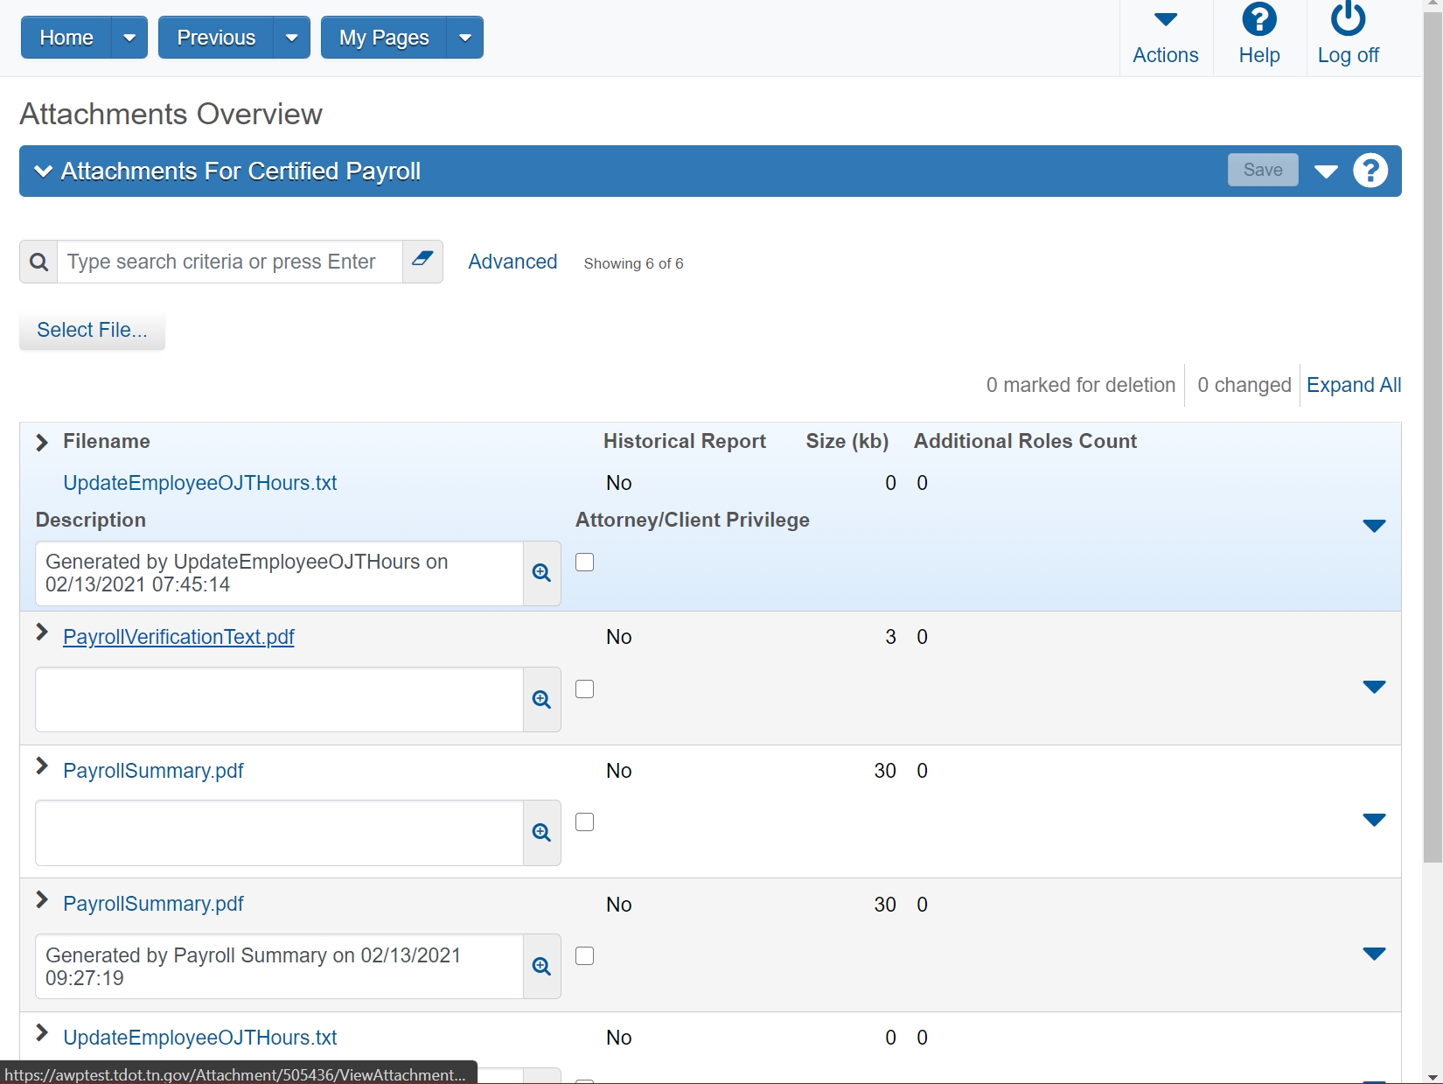Click the description generated by UpdateEmployeeOJTHours

(280, 573)
